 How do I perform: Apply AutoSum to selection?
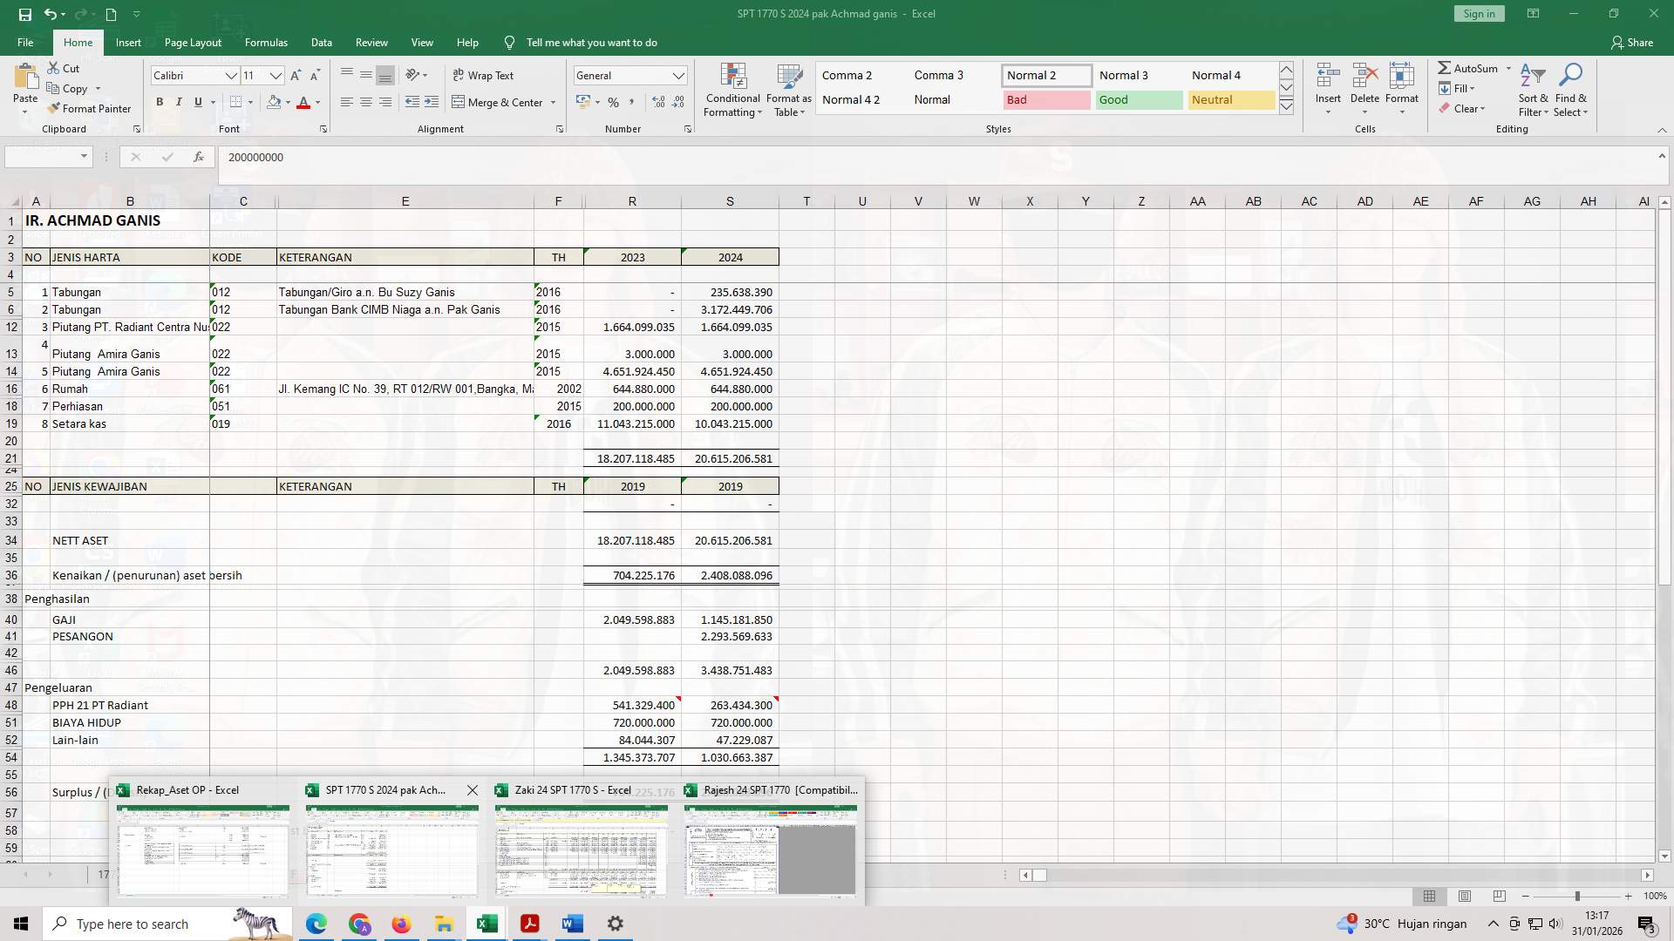[1473, 68]
